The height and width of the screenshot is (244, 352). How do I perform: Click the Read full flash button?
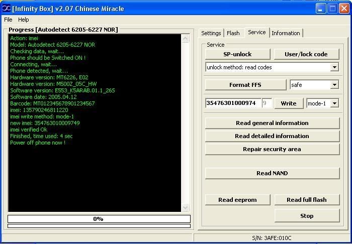tap(307, 200)
